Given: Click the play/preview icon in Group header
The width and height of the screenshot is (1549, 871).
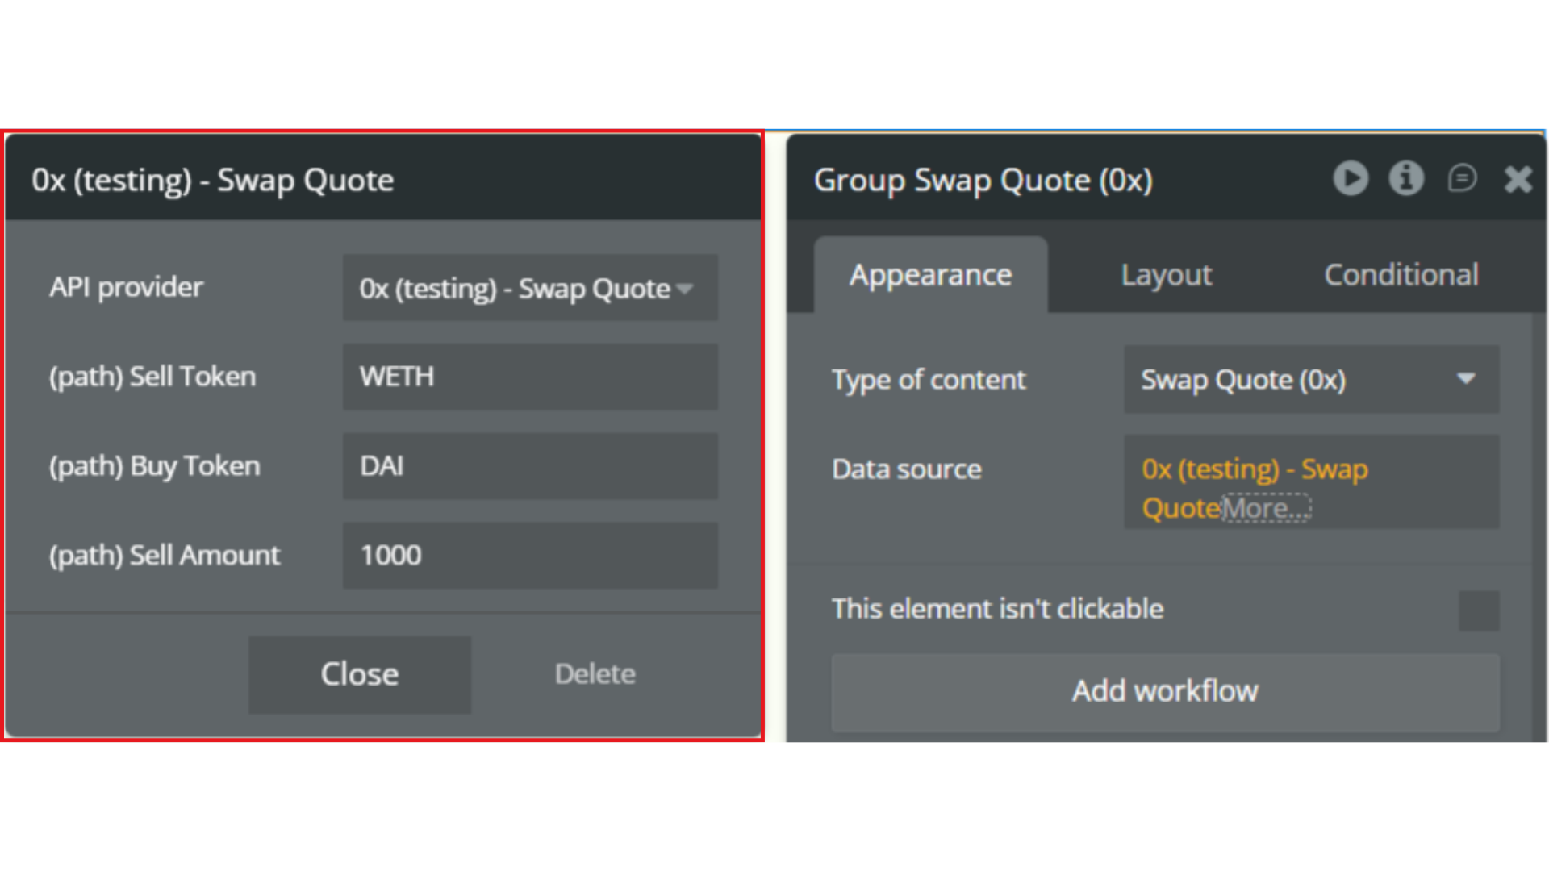Looking at the screenshot, I should coord(1351,178).
